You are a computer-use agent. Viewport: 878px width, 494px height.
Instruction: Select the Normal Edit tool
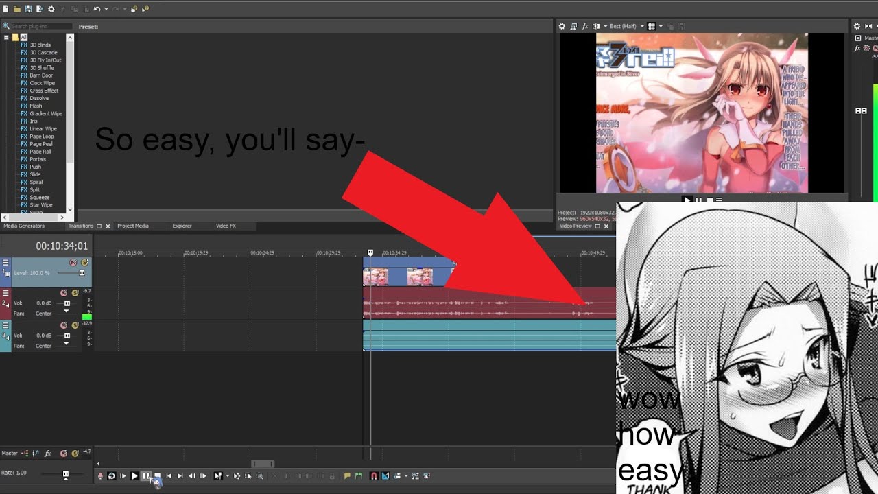click(217, 475)
